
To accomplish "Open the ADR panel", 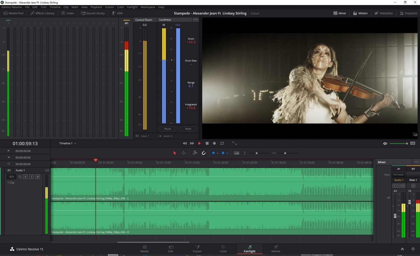I will click(x=117, y=13).
